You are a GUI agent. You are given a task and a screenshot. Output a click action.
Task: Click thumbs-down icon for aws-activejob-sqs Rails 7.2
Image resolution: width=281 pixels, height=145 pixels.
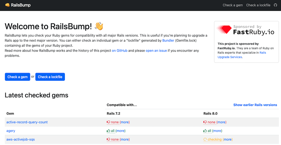click(109, 139)
